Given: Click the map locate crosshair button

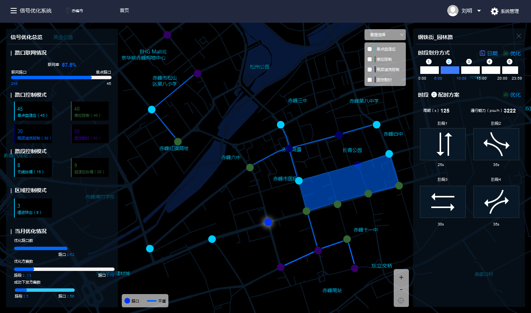Looking at the screenshot, I should (401, 301).
